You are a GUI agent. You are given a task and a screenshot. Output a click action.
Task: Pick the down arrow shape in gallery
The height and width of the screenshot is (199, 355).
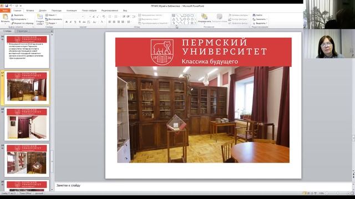[188, 19]
